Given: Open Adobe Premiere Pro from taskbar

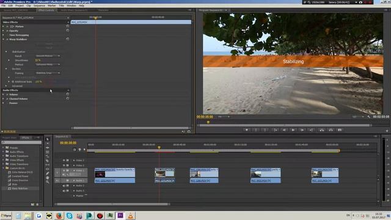Looking at the screenshot, I should tap(120, 216).
